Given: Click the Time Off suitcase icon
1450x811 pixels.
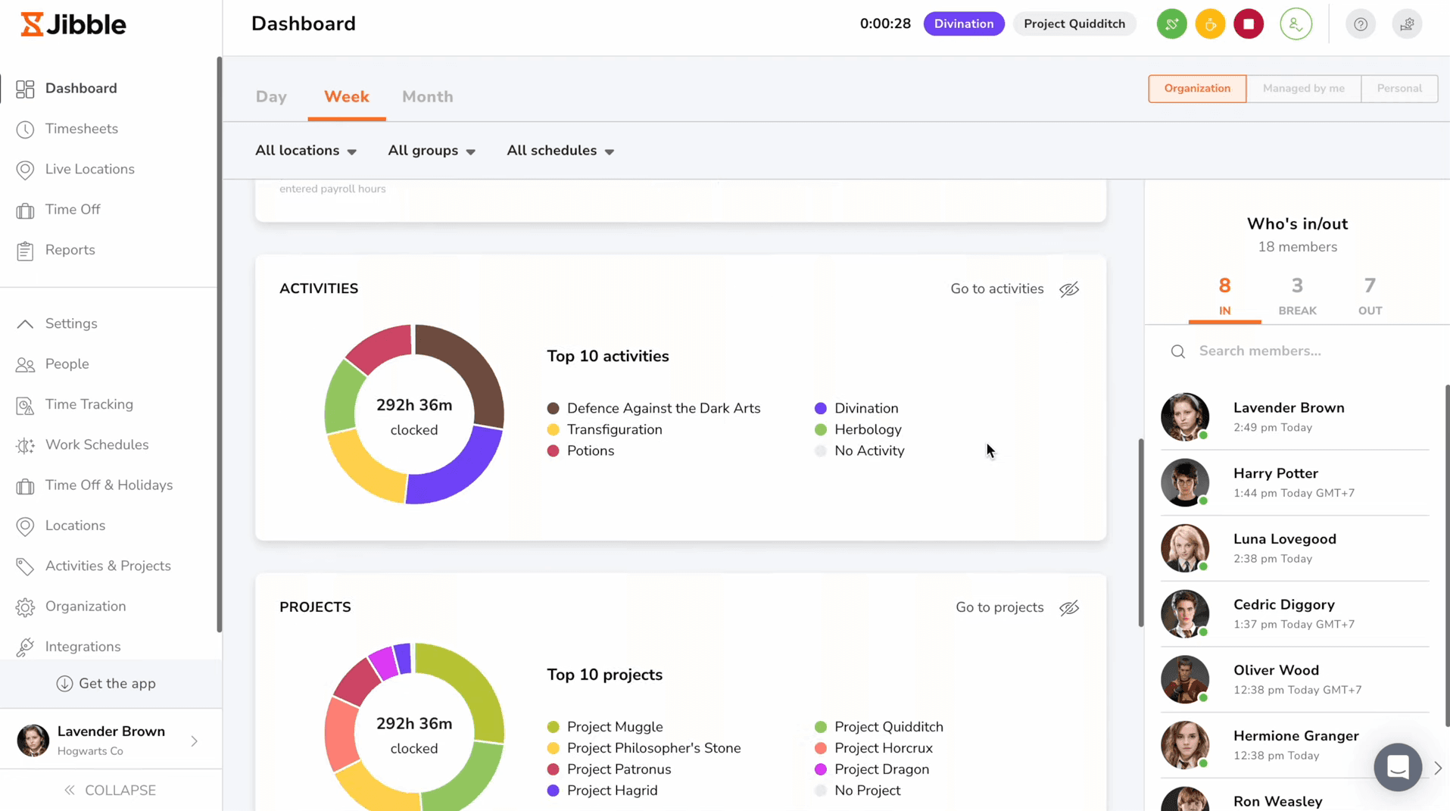Looking at the screenshot, I should click(x=25, y=211).
